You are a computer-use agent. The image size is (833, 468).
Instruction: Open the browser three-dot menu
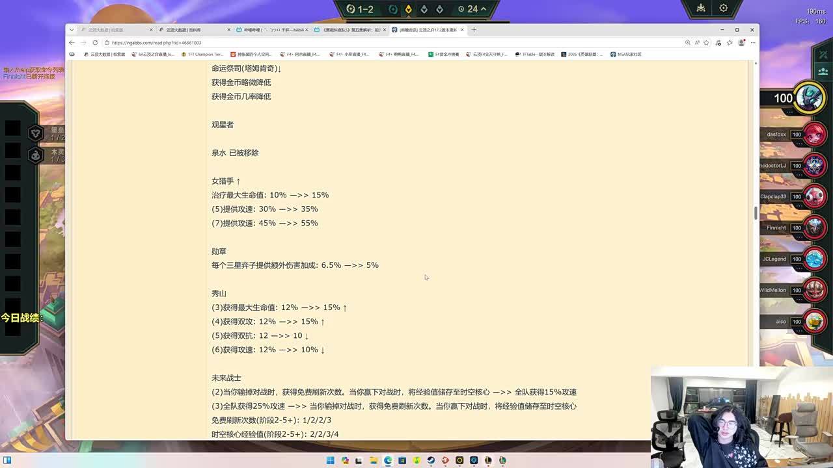point(752,43)
